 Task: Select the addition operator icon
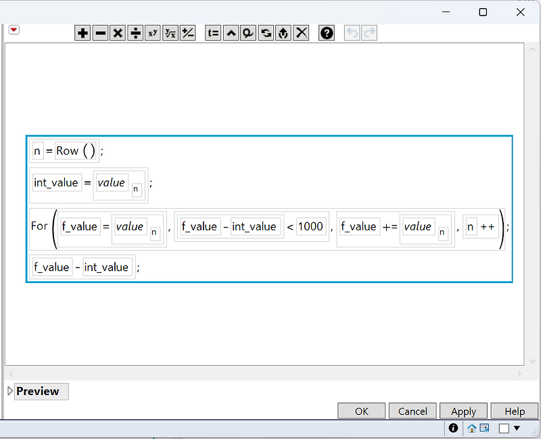pos(82,32)
